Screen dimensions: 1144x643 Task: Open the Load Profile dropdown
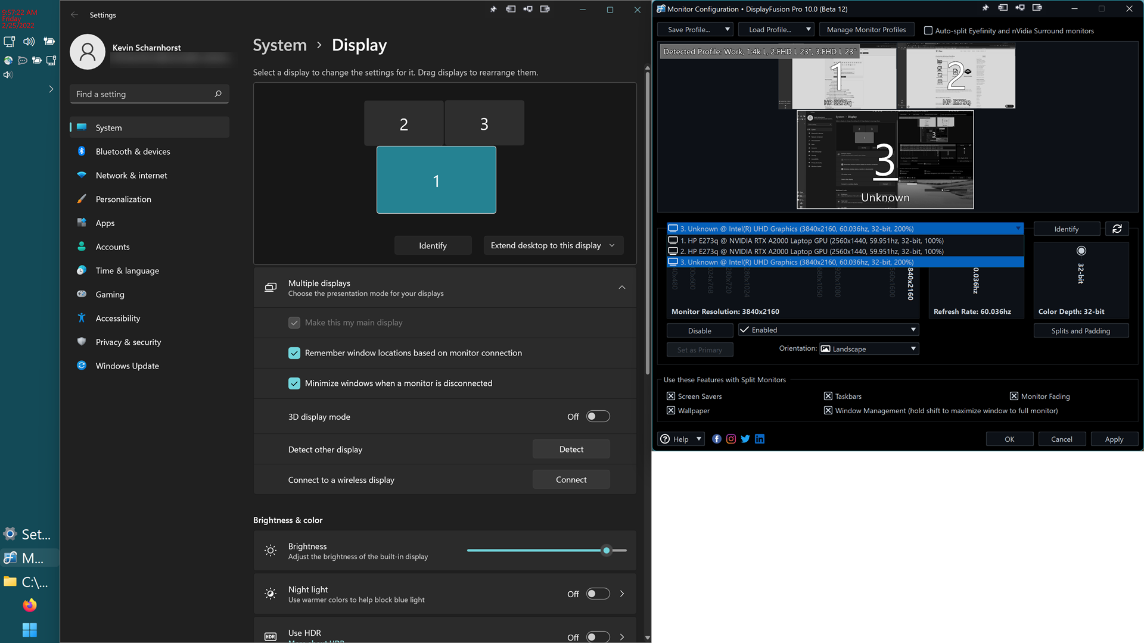776,29
